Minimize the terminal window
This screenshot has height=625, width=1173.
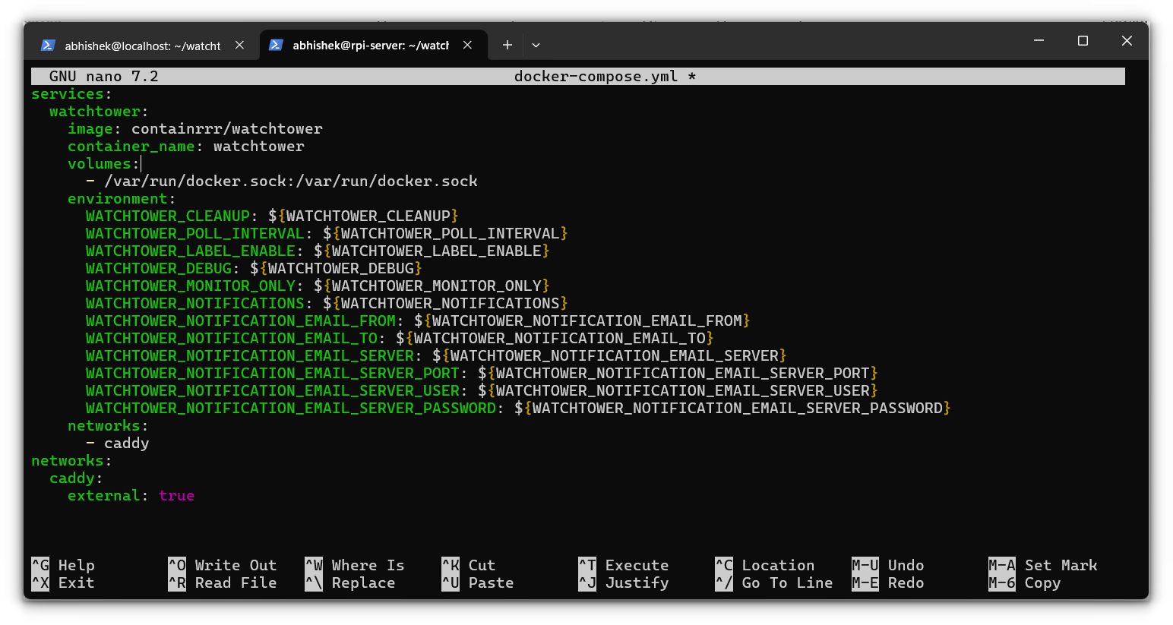click(x=1039, y=40)
